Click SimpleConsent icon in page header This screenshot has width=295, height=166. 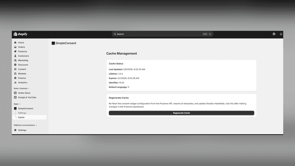[53, 43]
